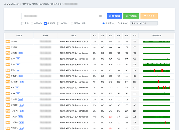Click the 家庭 tag next to 云南昆明
Screen dimensions: 179x130
click(20, 53)
